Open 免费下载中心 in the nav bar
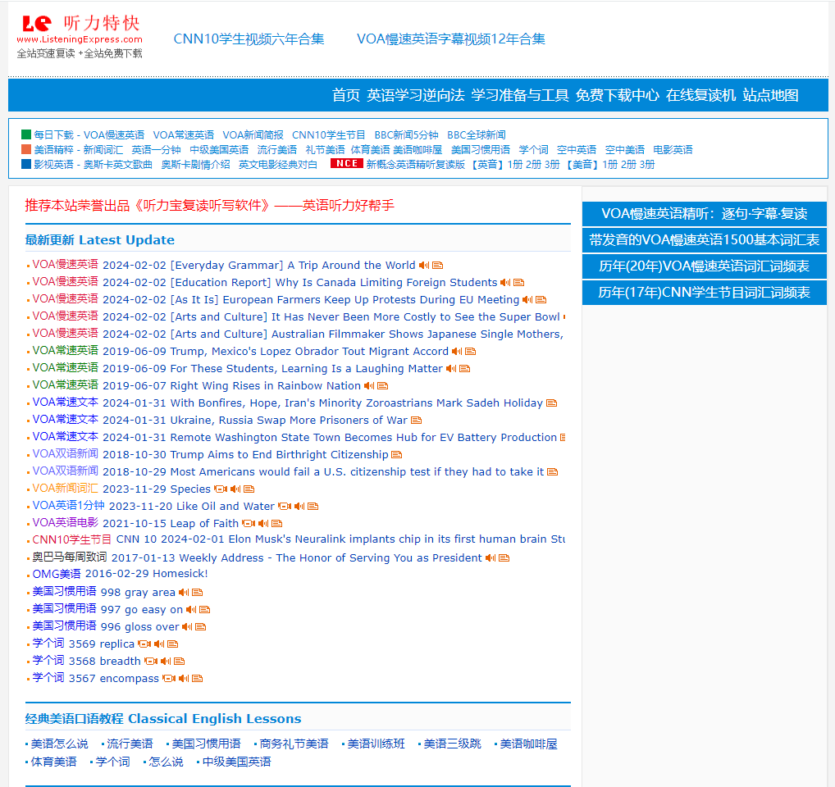Image resolution: width=835 pixels, height=787 pixels. (617, 95)
